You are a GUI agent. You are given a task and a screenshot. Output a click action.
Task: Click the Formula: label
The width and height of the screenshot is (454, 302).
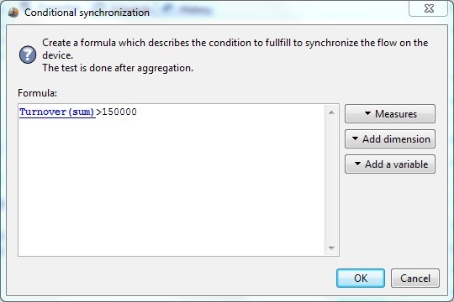coord(37,93)
